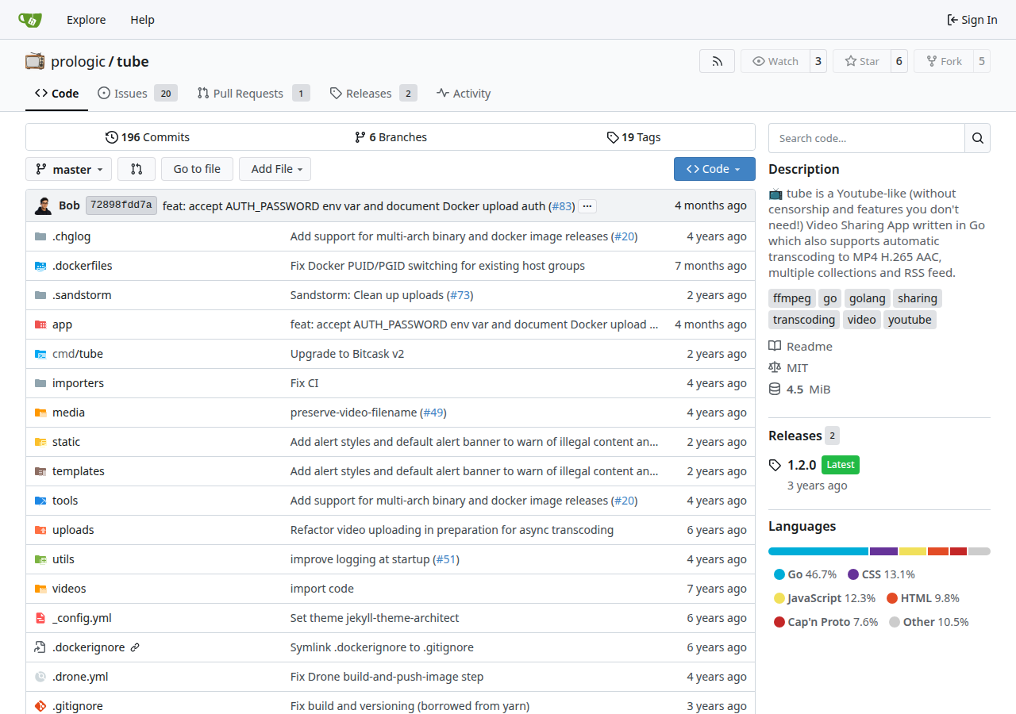View the 6 Branches list
Viewport: 1016px width, 714px height.
391,137
